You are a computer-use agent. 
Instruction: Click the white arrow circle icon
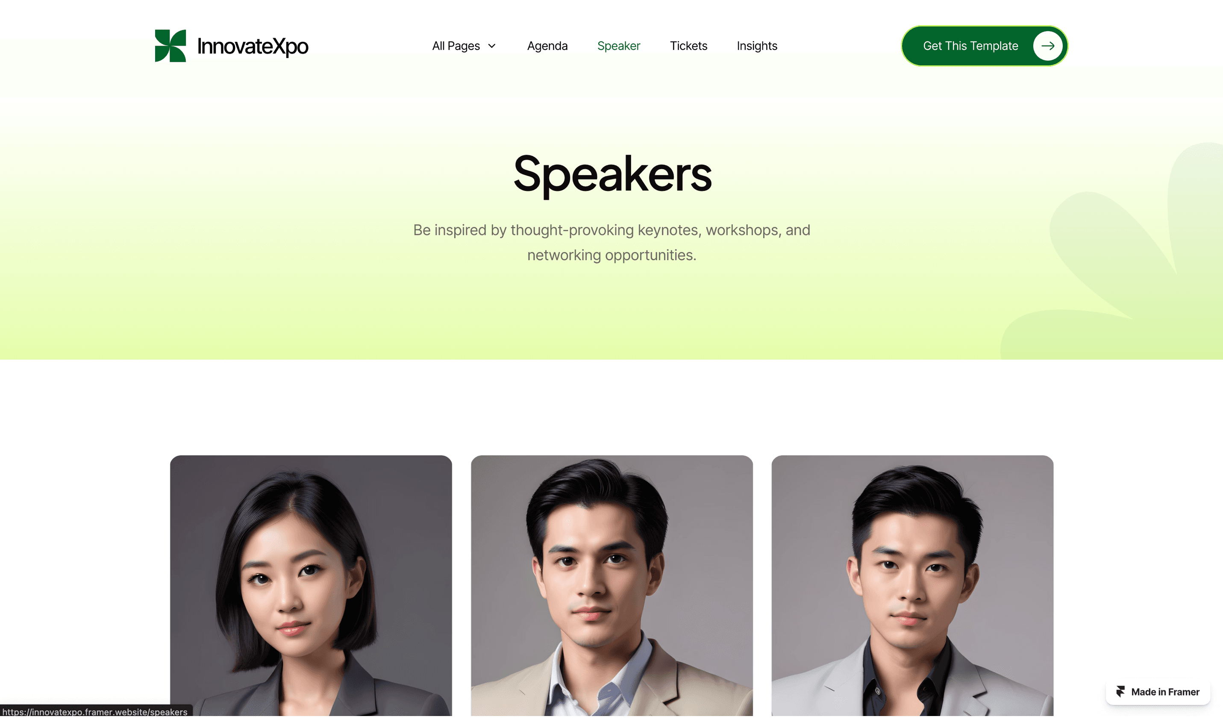coord(1047,46)
